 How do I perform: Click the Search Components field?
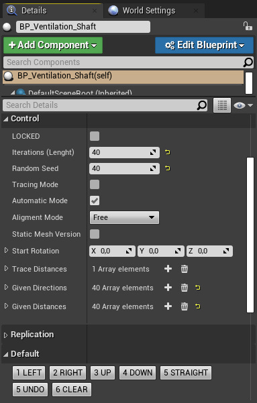pyautogui.click(x=128, y=62)
